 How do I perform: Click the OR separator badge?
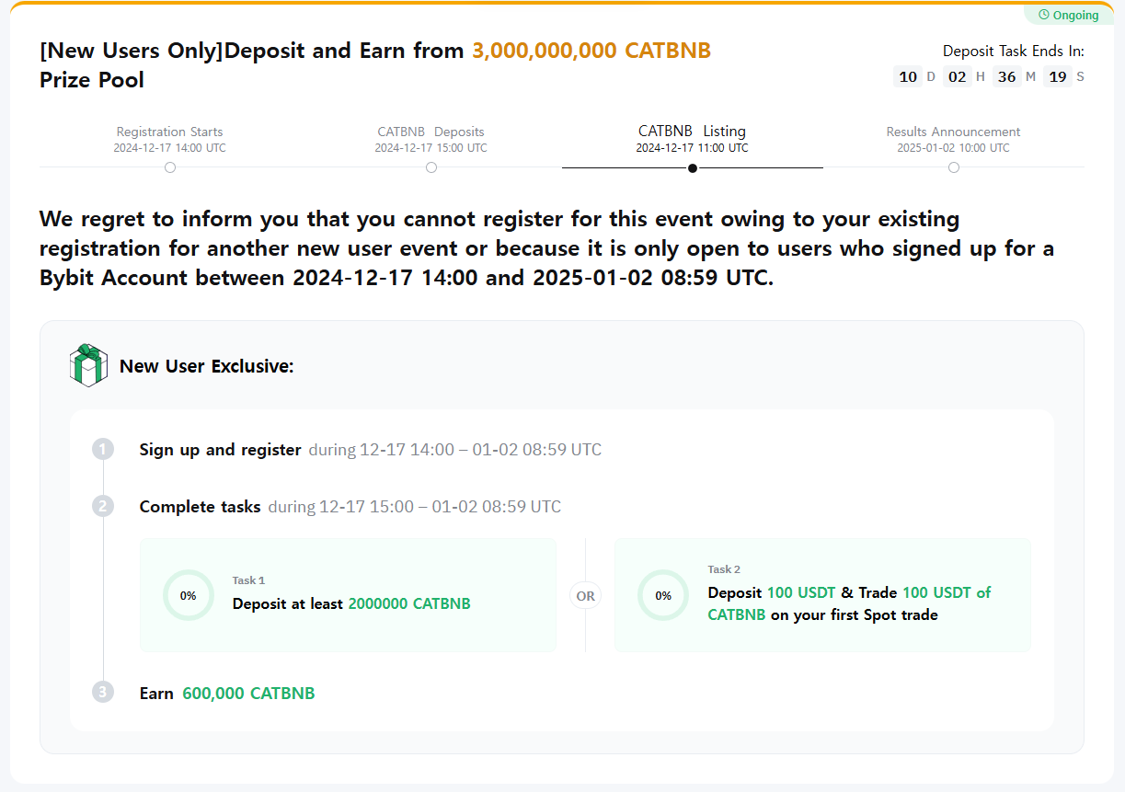[586, 596]
